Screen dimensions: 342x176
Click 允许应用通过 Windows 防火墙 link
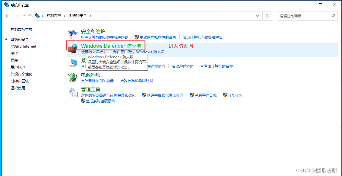click(139, 52)
